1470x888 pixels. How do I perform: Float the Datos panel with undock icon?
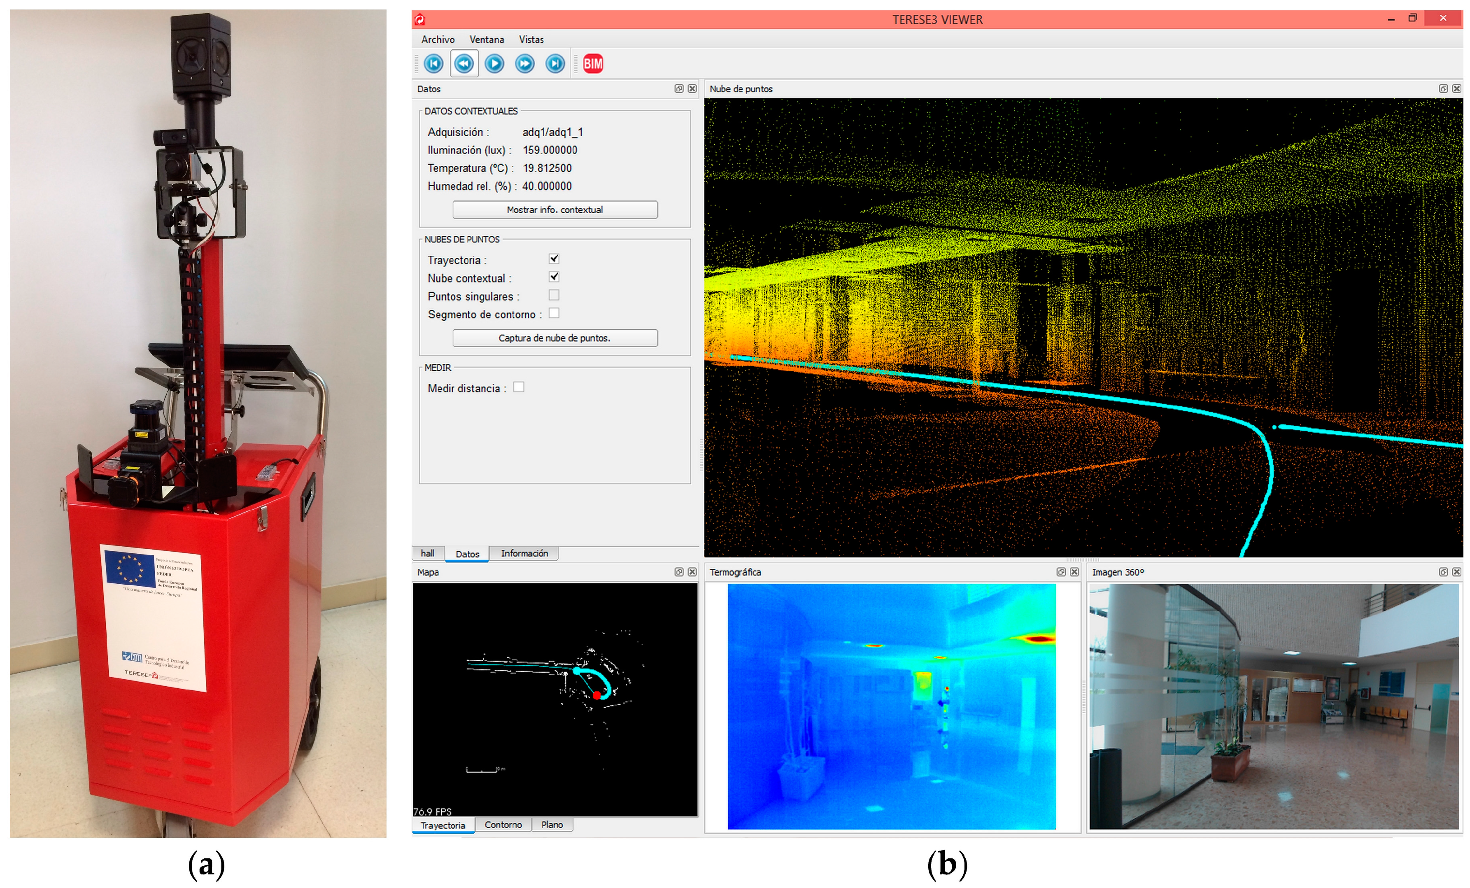pos(678,89)
